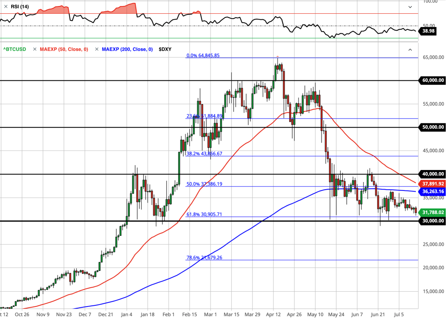Click the 30,000.00 horizontal line price tag
446x319 pixels.
432,221
